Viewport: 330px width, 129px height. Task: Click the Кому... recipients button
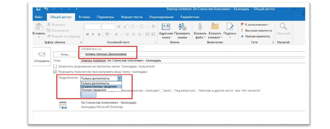[66, 55]
